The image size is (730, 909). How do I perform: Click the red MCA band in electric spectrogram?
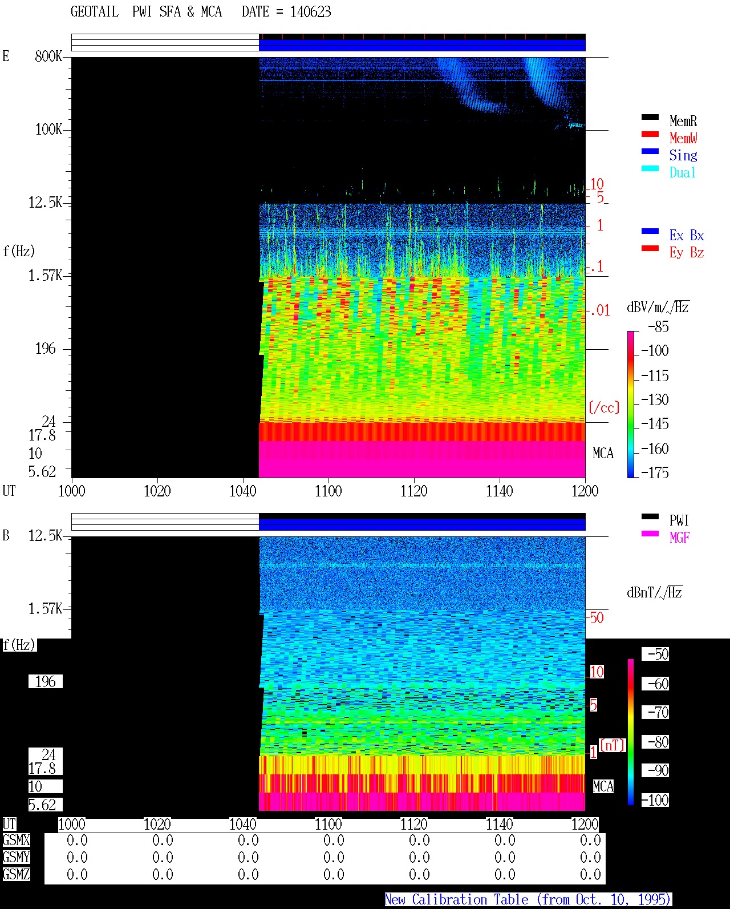coord(422,431)
